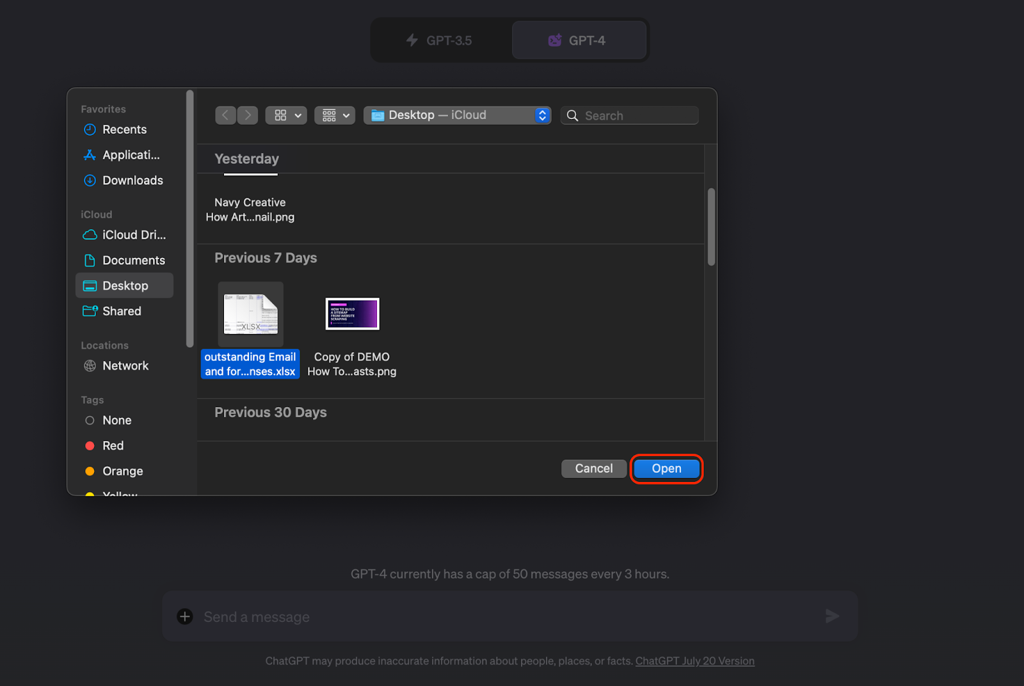
Task: Open Recents in the sidebar
Action: click(124, 129)
